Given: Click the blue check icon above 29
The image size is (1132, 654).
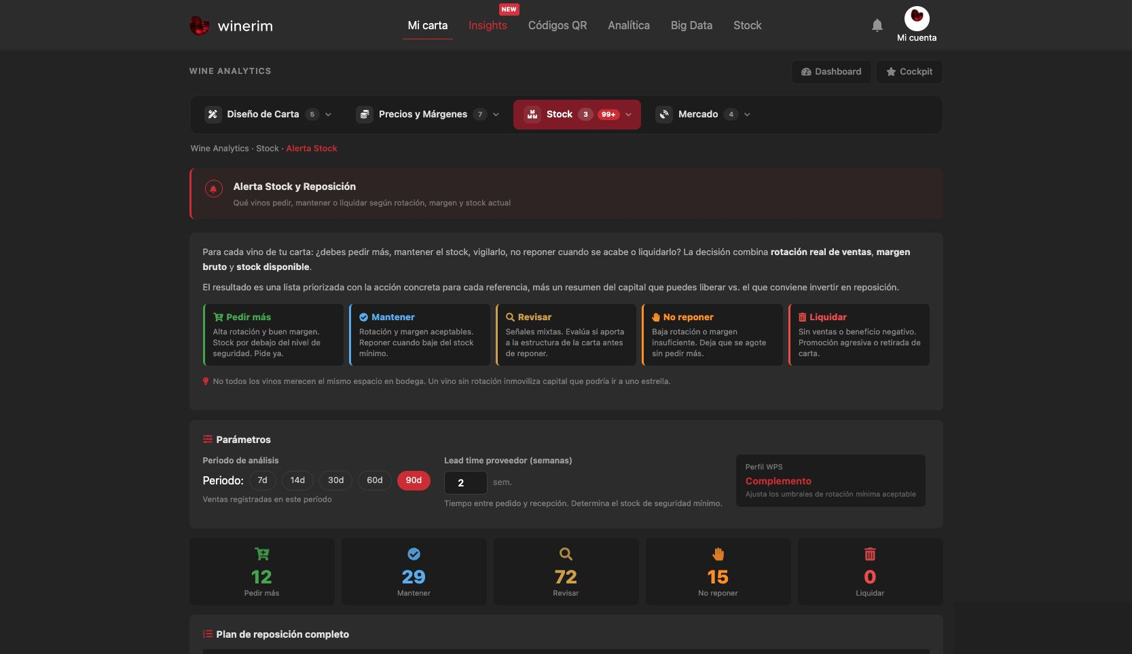Looking at the screenshot, I should [x=414, y=554].
